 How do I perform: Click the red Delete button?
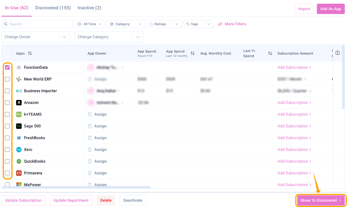point(106,200)
